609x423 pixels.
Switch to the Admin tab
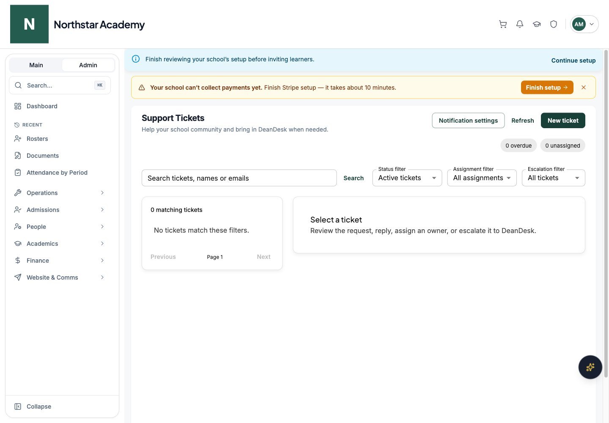[88, 65]
